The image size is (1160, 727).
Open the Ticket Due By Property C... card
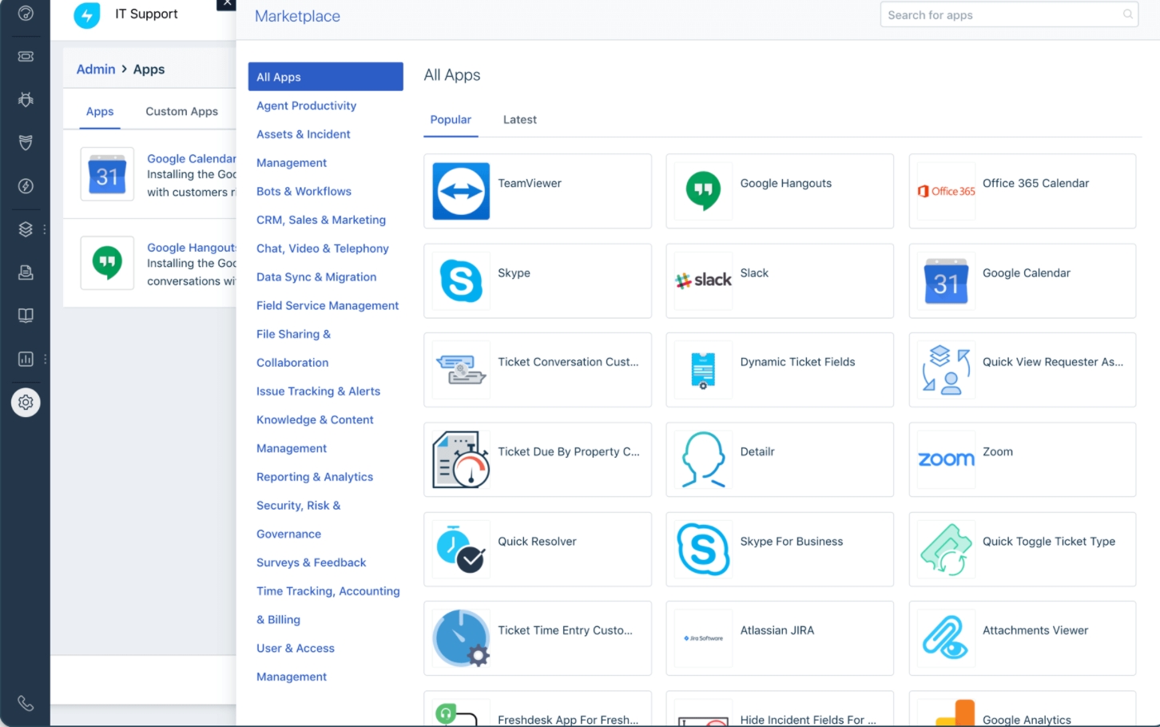coord(538,459)
